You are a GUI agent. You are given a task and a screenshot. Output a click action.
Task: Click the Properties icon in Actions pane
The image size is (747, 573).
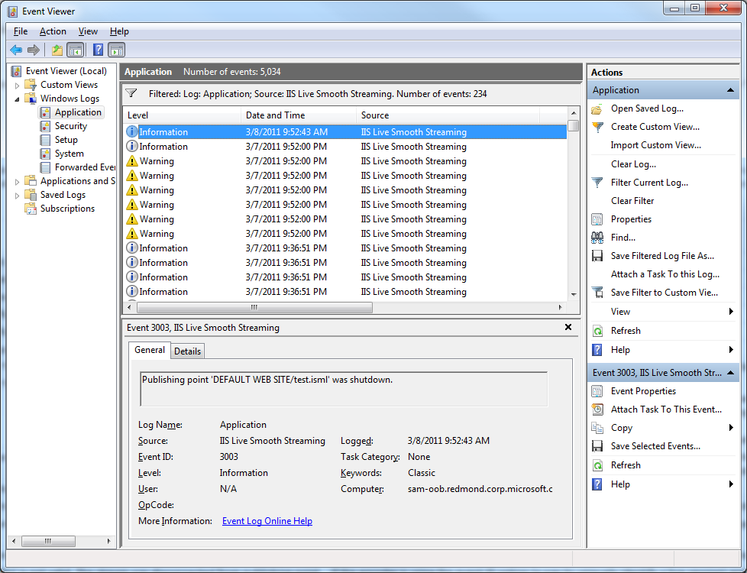(597, 219)
